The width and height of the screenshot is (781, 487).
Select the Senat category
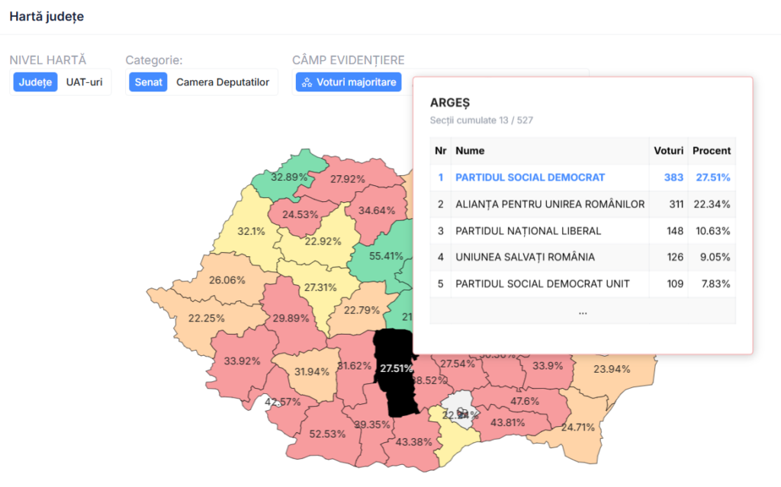[148, 82]
